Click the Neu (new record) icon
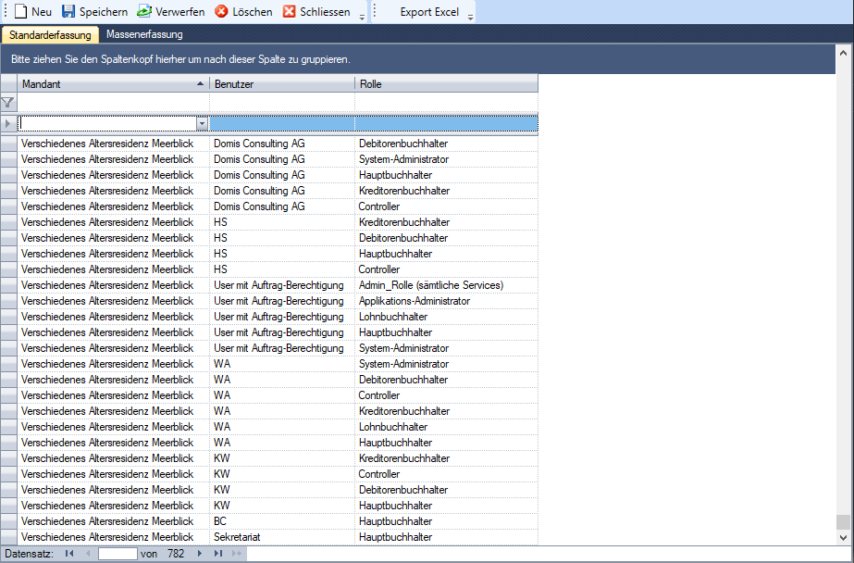Screen dimensions: 854x563 (x=21, y=12)
